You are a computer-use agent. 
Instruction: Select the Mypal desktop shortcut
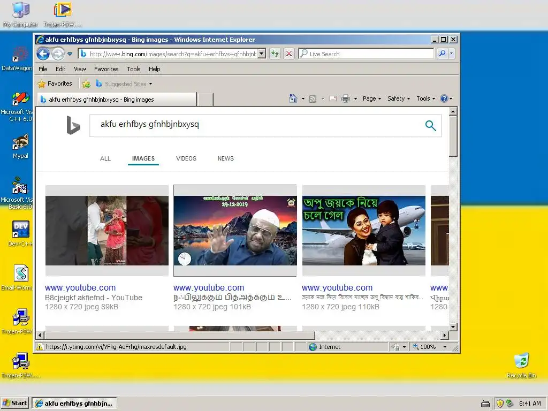pos(20,147)
